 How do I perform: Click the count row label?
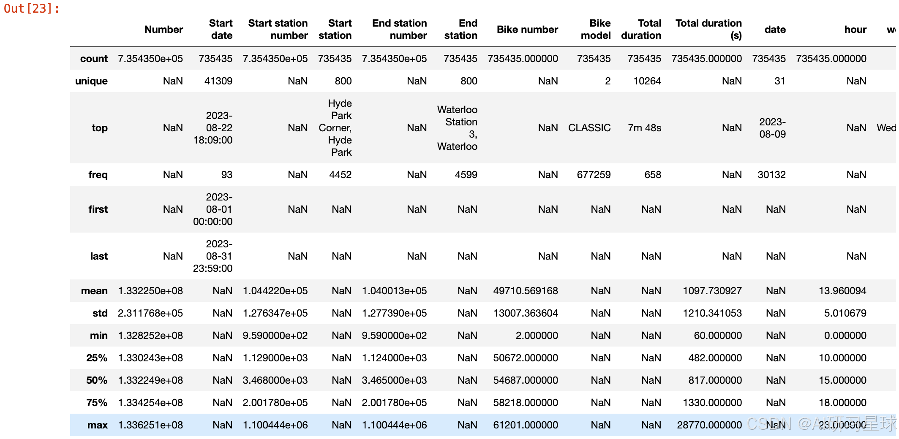coord(94,59)
